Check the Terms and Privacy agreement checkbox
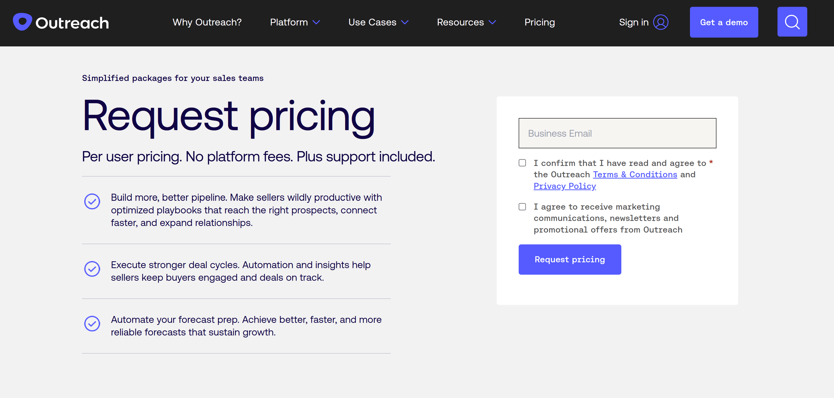 [522, 163]
